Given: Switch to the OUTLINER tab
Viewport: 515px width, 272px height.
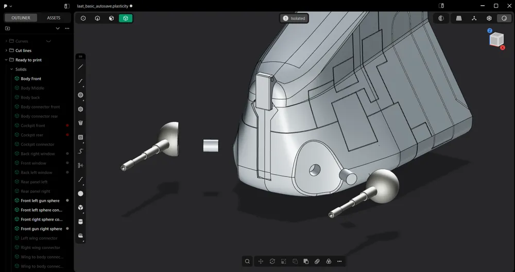Looking at the screenshot, I should (21, 17).
